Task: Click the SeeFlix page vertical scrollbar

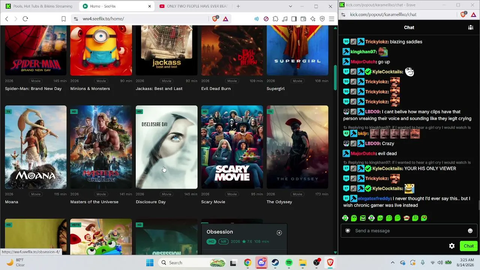Action: point(335,78)
